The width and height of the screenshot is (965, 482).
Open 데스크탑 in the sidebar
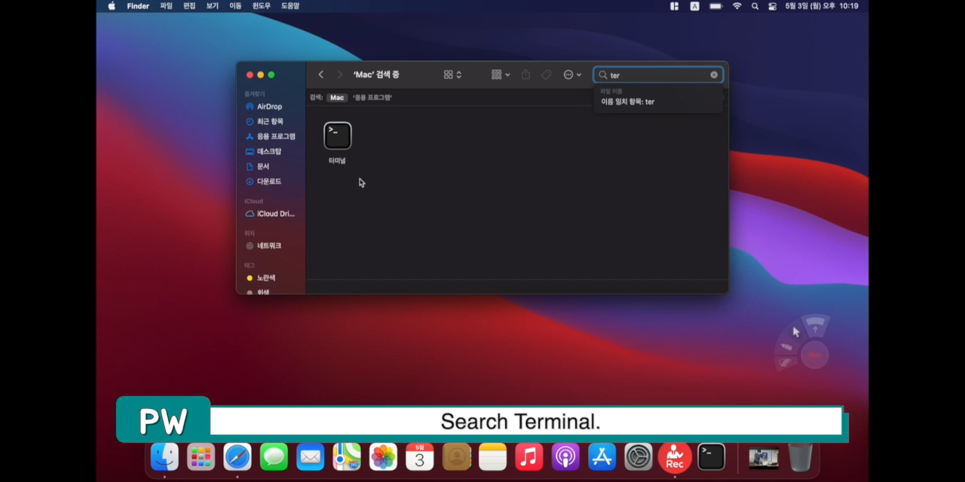tap(271, 151)
